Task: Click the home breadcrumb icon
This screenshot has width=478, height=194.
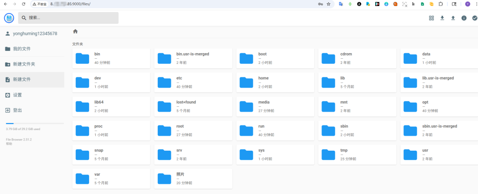Action: (75, 31)
